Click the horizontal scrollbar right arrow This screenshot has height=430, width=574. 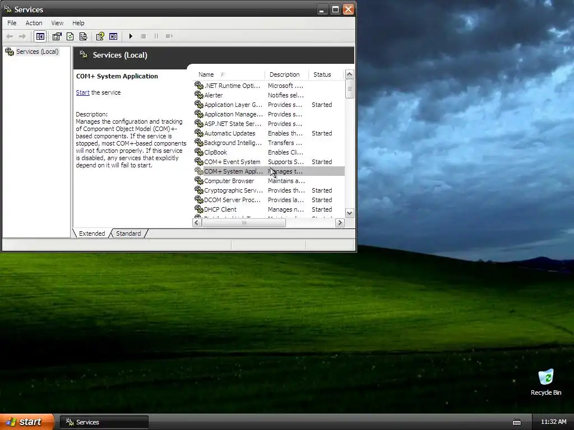pos(340,222)
